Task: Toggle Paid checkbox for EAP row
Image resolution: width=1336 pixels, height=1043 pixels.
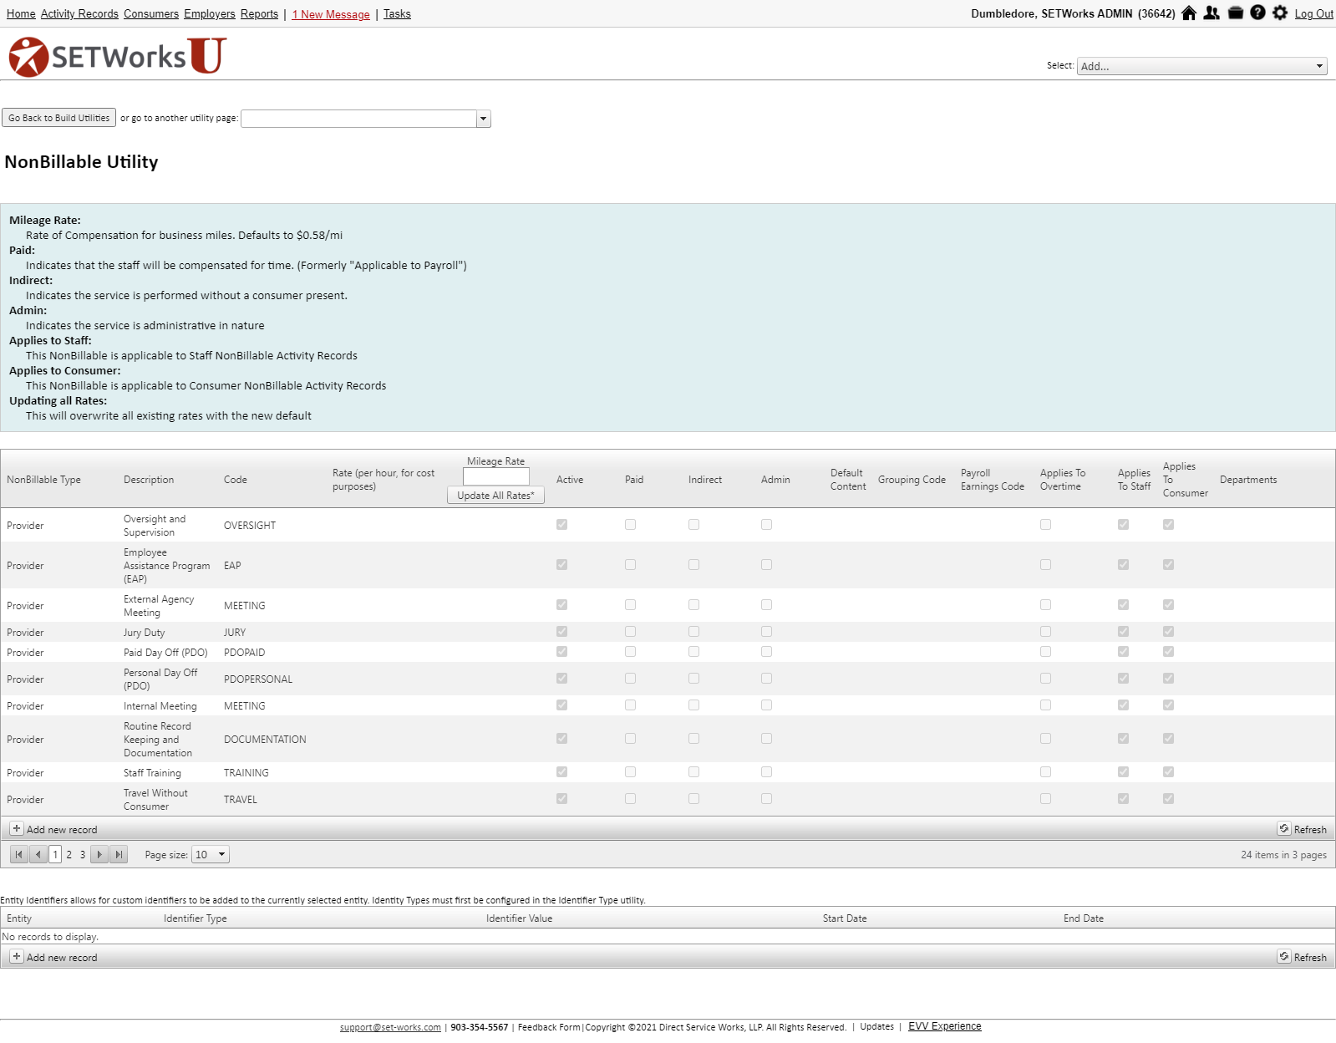Action: point(630,565)
